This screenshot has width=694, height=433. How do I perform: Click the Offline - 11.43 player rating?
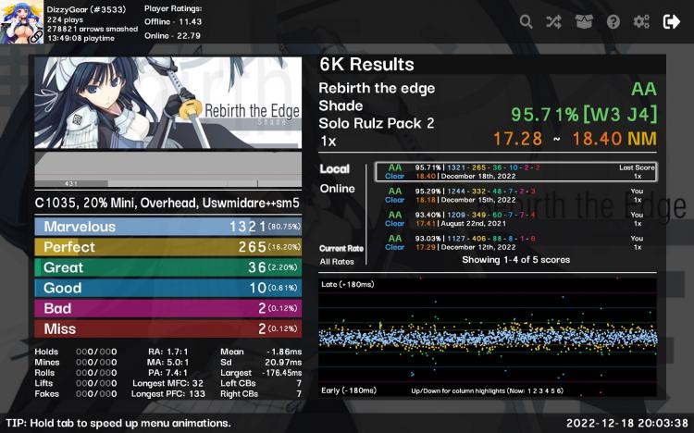[173, 21]
